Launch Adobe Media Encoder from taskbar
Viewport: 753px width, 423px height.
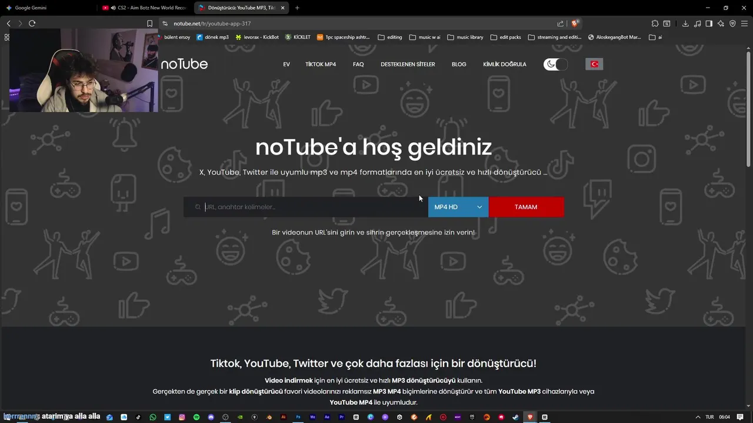313,417
